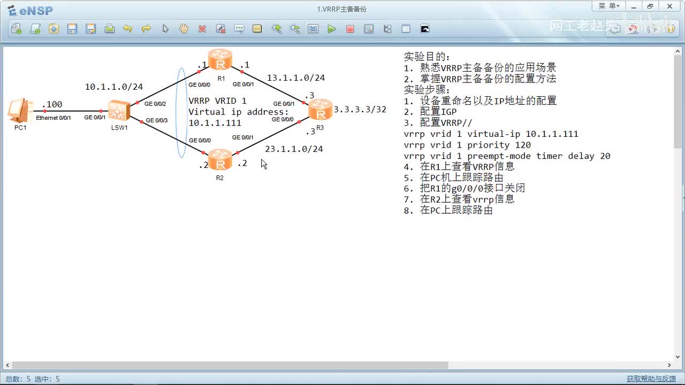Click the red X delete icon

202,29
